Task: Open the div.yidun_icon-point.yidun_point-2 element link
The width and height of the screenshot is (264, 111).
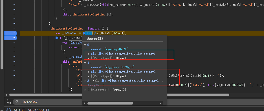Action: (x=127, y=72)
